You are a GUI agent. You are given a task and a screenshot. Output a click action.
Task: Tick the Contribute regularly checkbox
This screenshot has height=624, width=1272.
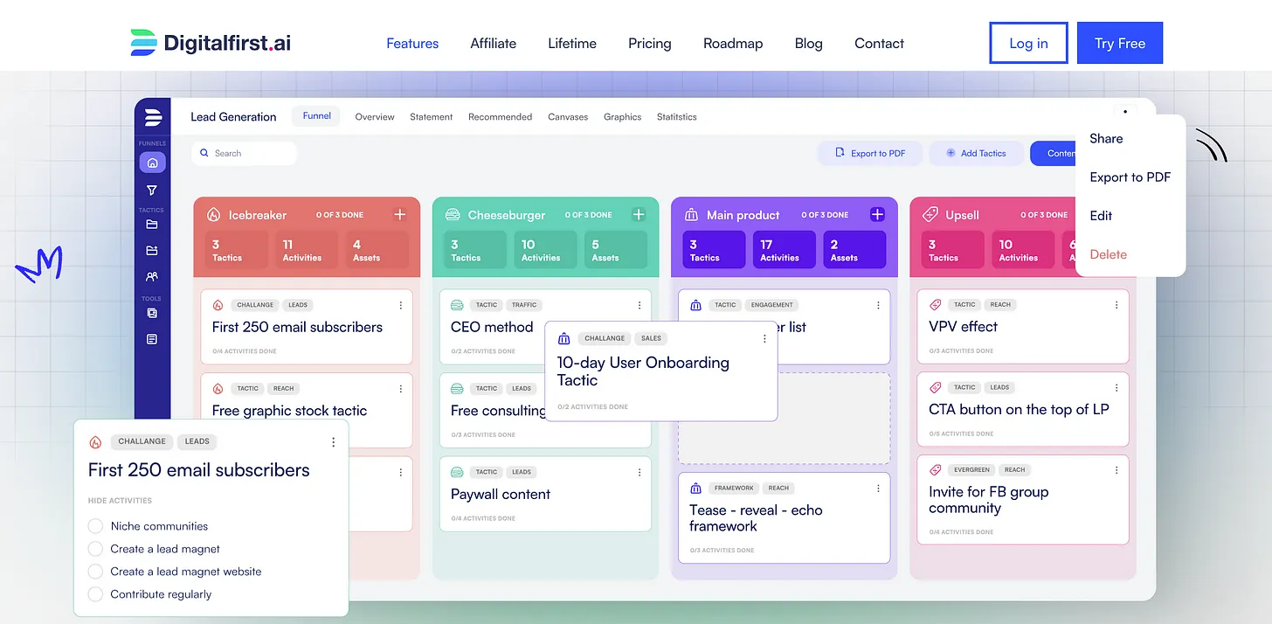pyautogui.click(x=95, y=594)
